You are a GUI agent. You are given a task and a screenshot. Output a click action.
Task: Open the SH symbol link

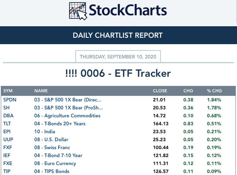[x=6, y=108]
